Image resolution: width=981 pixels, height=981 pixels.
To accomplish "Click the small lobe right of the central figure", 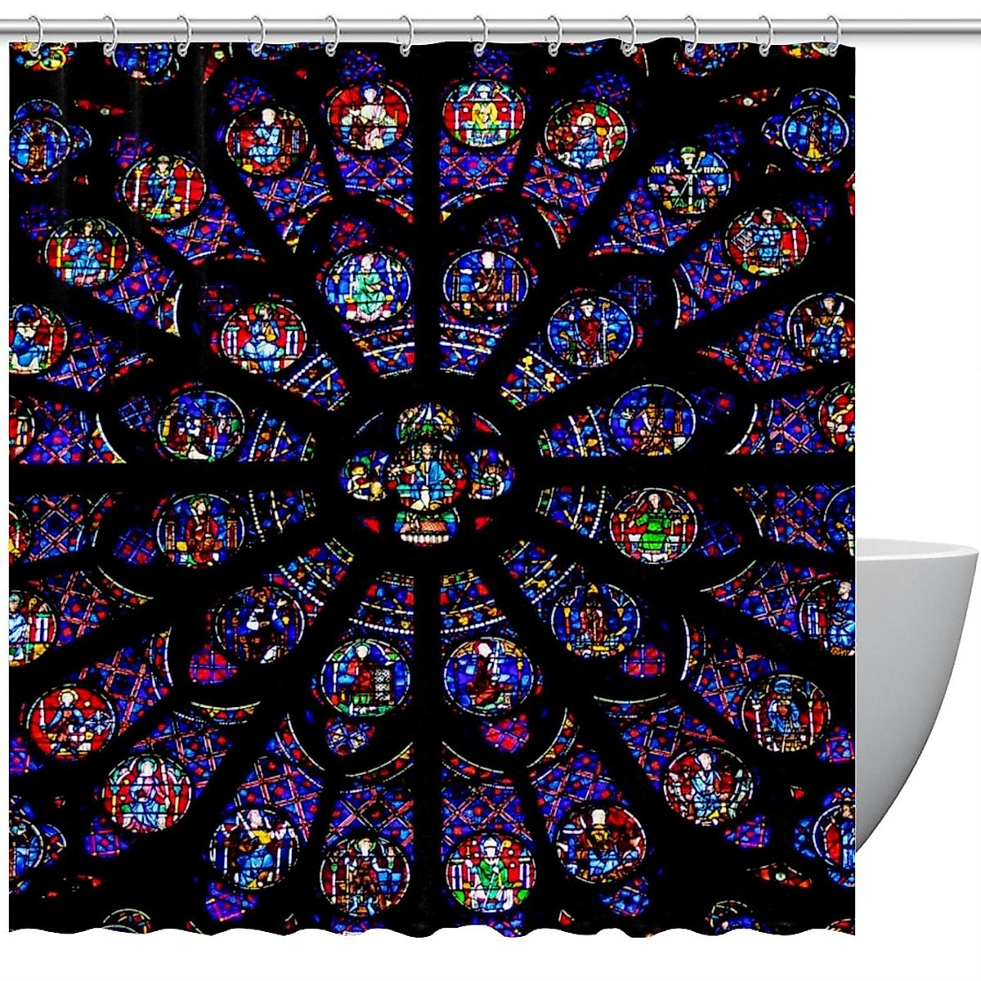I will pos(490,473).
